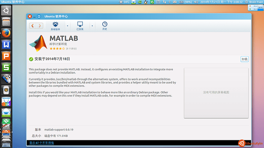Screen dimensions: 264x148
Task: Click the star rating under MATLAB
Action: click(x=57, y=49)
